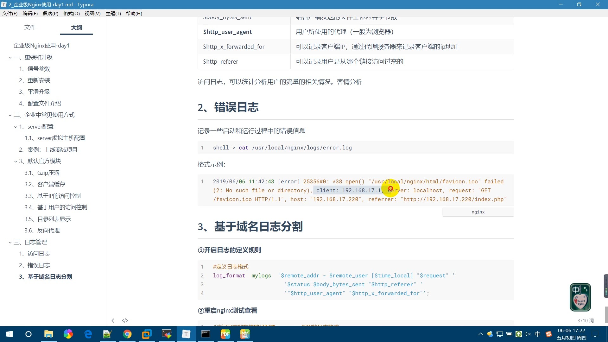Viewport: 608px width, 342px height.
Task: Collapse sidebar with left arrow icon
Action: coord(113,320)
